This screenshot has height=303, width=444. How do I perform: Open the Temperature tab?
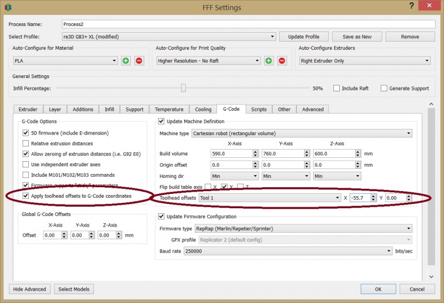tap(169, 109)
